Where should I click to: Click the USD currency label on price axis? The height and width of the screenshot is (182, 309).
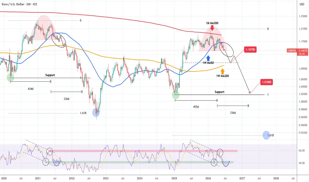302,4
